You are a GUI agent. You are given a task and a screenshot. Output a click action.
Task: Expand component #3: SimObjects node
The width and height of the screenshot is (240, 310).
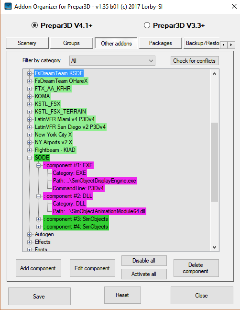tap(38, 219)
